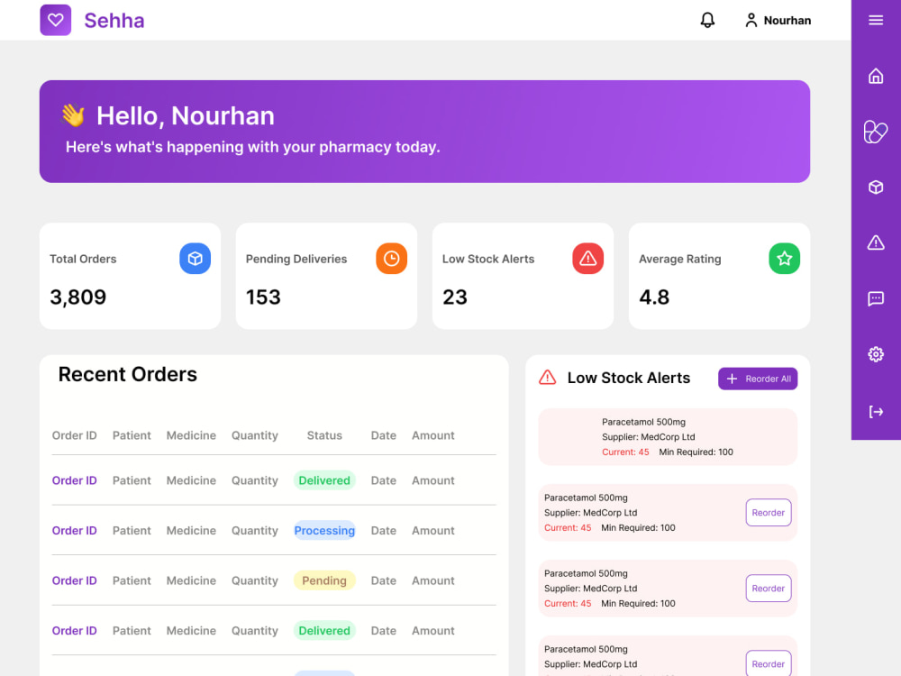Click the Order ID link in the Processing row
This screenshot has height=676, width=901.
pyautogui.click(x=74, y=531)
